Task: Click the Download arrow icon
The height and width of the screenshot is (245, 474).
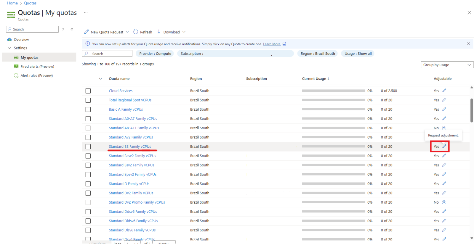Action: [159, 32]
